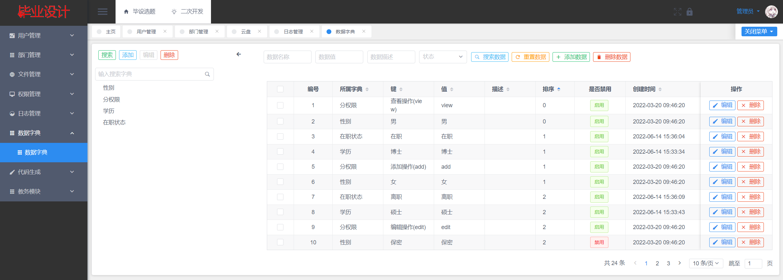783x280 pixels.
Task: Click the lock screen icon
Action: click(689, 12)
